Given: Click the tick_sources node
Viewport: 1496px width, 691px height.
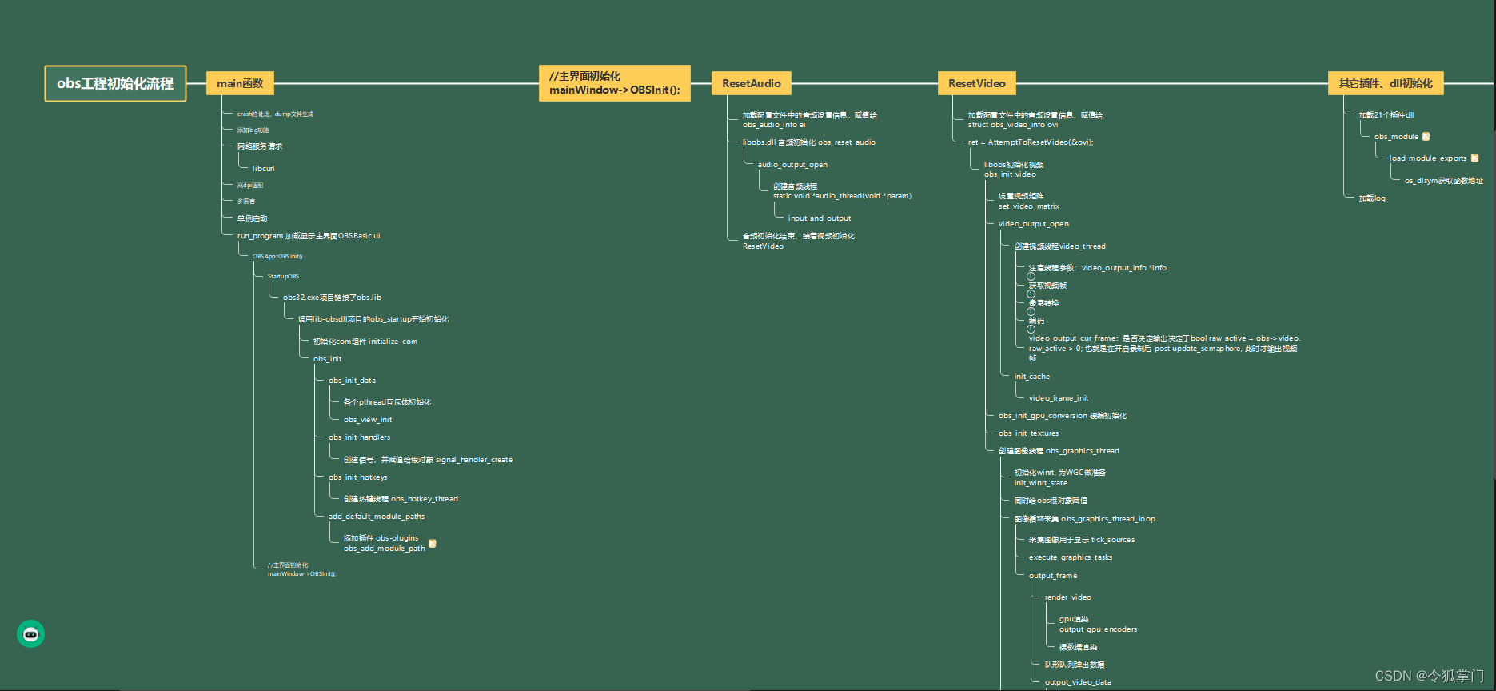Looking at the screenshot, I should pos(1082,540).
